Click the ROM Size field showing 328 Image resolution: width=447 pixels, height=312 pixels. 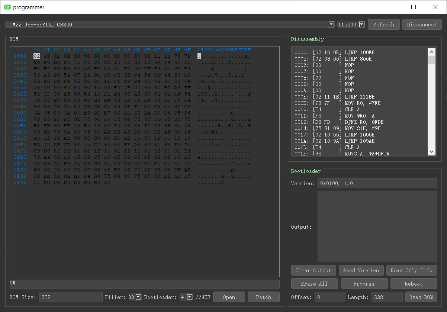pyautogui.click(x=70, y=297)
